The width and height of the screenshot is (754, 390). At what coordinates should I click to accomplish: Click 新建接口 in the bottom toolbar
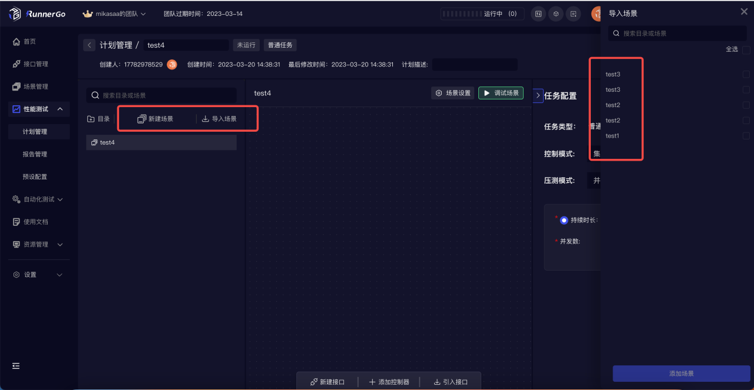(328, 382)
